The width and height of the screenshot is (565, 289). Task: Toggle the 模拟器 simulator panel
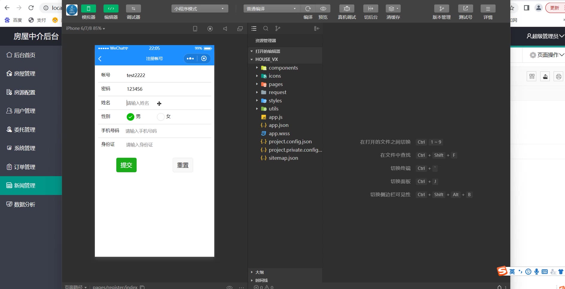(88, 9)
